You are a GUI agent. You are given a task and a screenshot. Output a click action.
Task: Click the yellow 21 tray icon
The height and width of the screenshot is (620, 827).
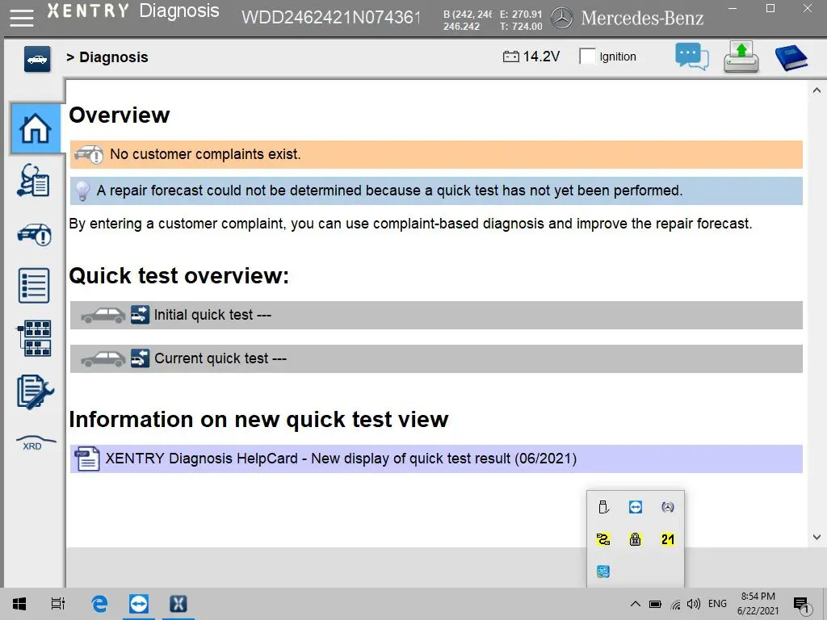pyautogui.click(x=668, y=539)
